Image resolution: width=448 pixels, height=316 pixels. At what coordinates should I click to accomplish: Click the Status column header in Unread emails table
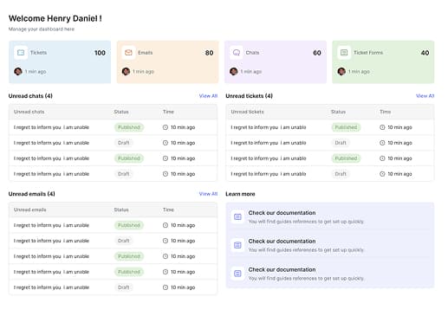pos(121,210)
